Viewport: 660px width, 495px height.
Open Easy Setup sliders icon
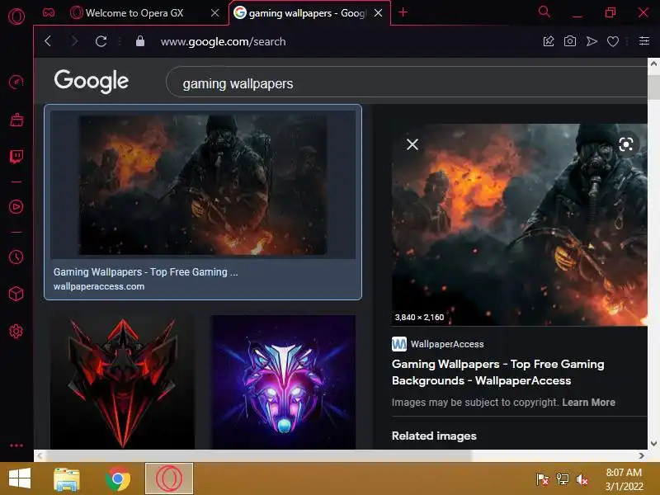644,40
